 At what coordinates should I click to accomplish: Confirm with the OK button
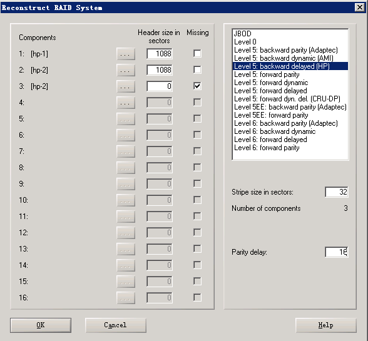click(41, 325)
